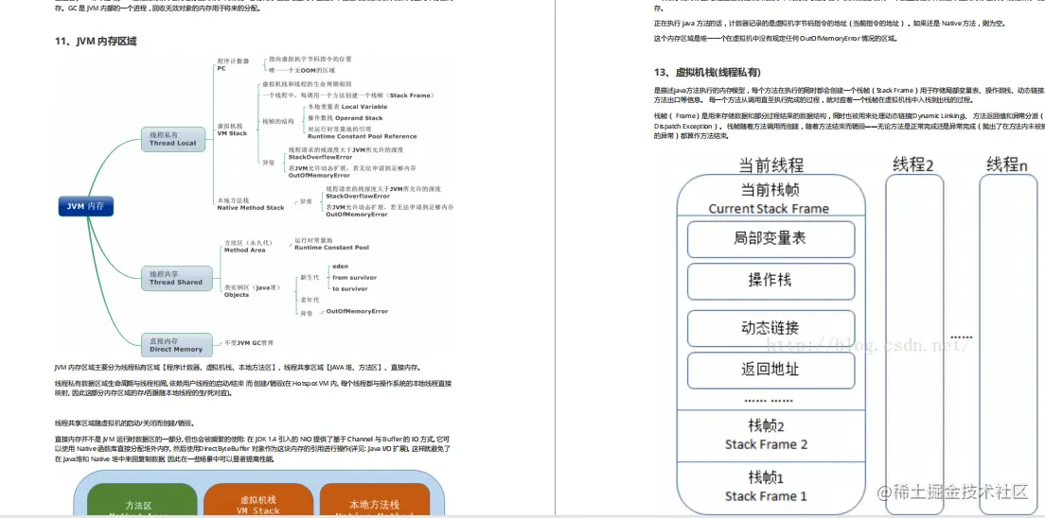This screenshot has width=1045, height=518.
Task: Click the '不受JVM GC管理' leaf text
Action: [x=249, y=343]
